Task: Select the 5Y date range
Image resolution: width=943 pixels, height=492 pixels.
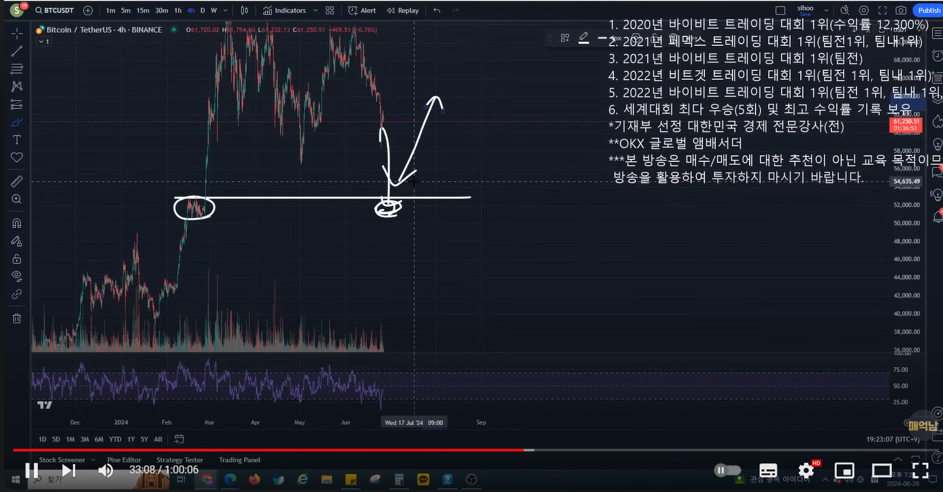Action: (144, 440)
